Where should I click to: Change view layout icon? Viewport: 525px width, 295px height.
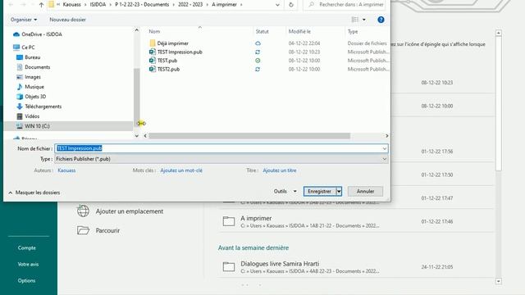coord(355,20)
